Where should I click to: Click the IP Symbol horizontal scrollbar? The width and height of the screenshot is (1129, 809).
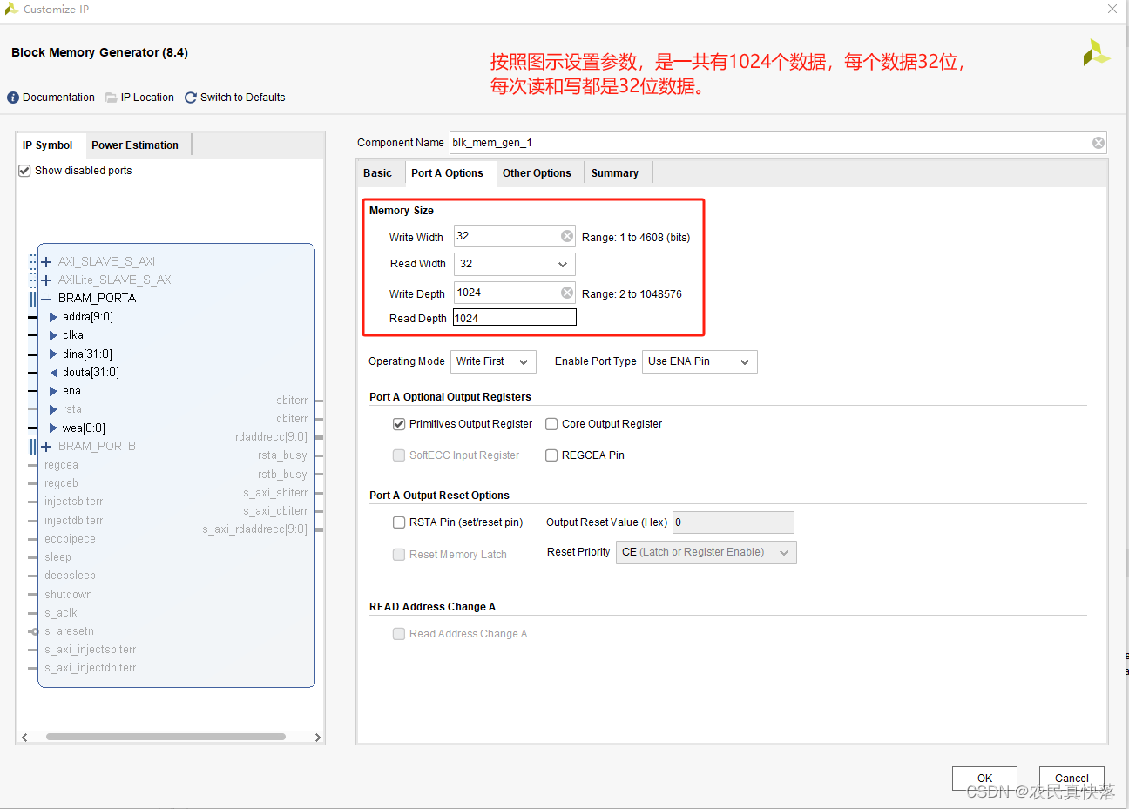click(166, 737)
